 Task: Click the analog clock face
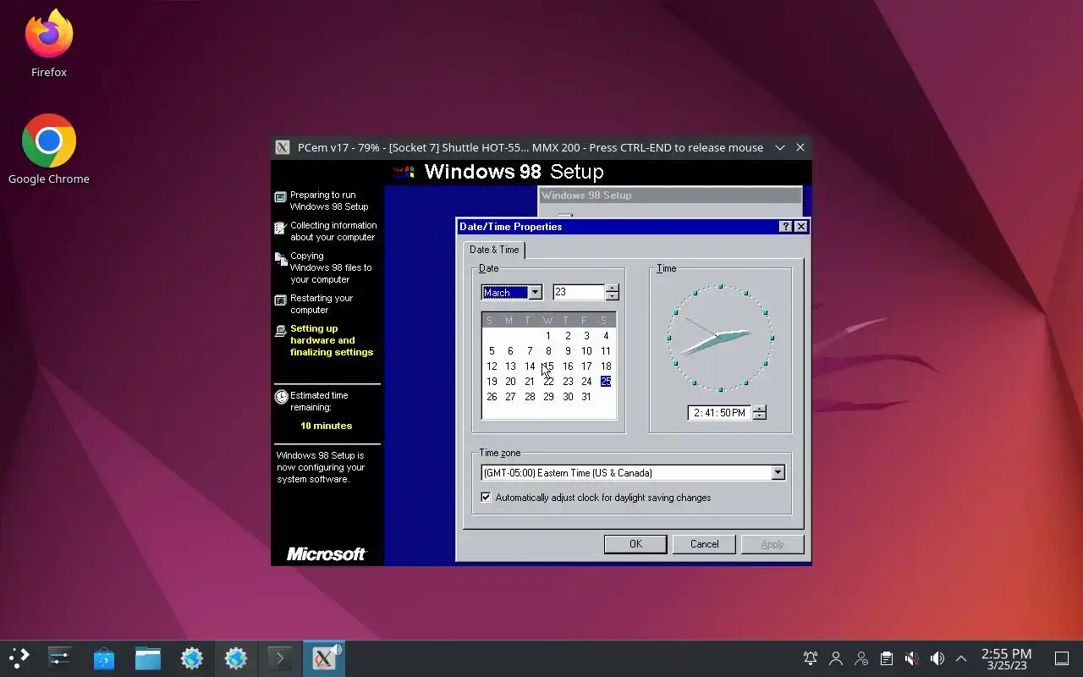pos(720,338)
